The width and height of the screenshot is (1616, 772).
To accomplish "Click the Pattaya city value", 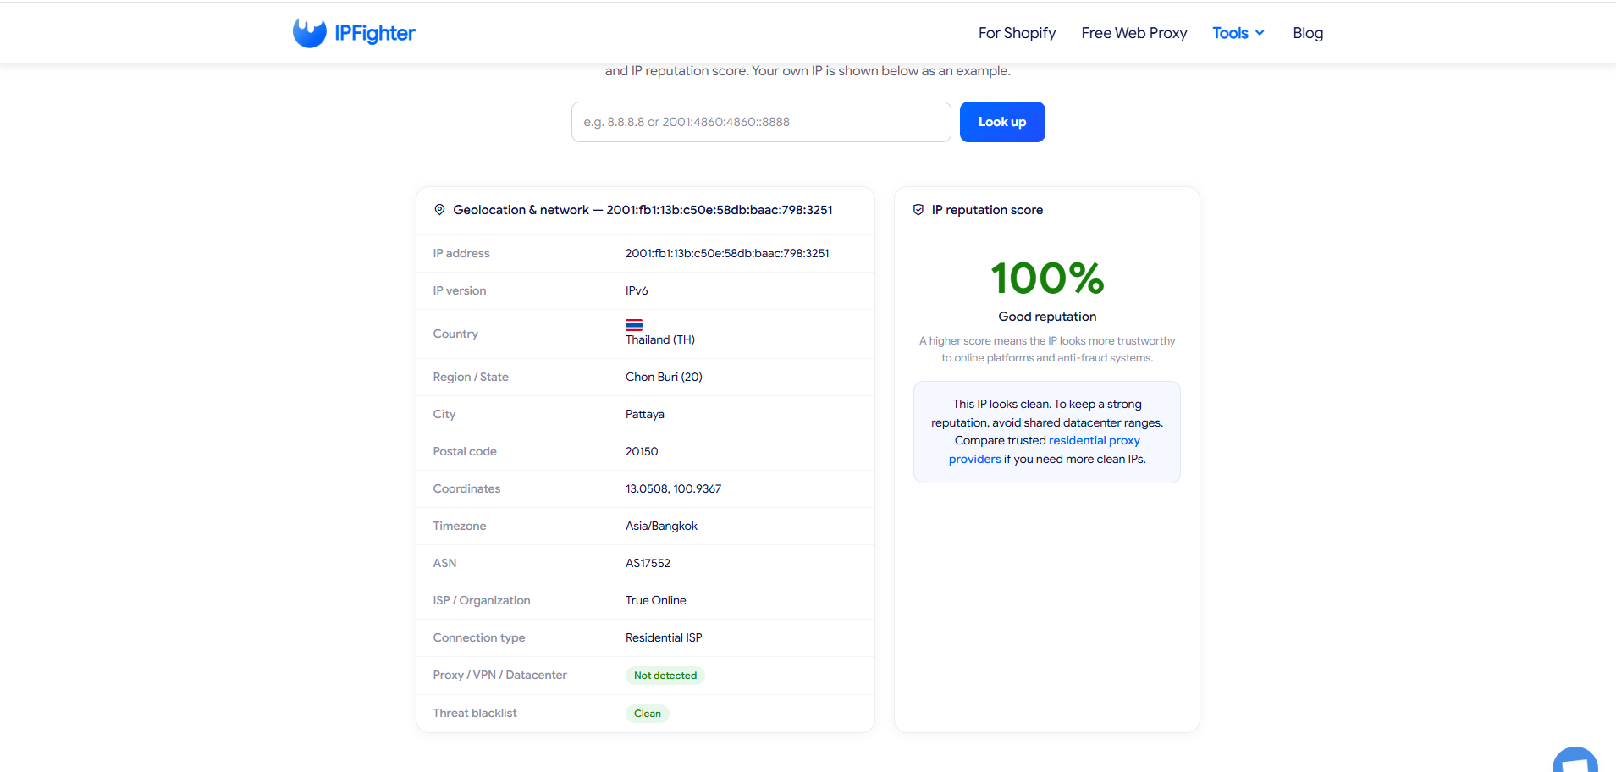I will click(645, 414).
